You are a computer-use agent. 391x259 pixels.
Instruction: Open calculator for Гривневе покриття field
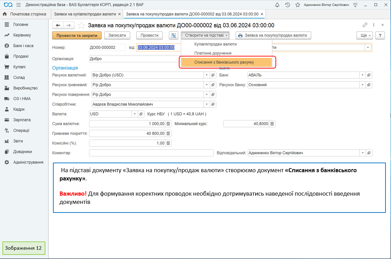pyautogui.click(x=168, y=133)
